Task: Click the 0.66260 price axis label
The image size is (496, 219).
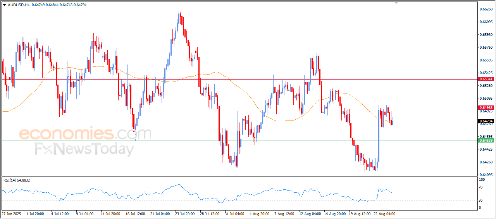Action: (486, 9)
